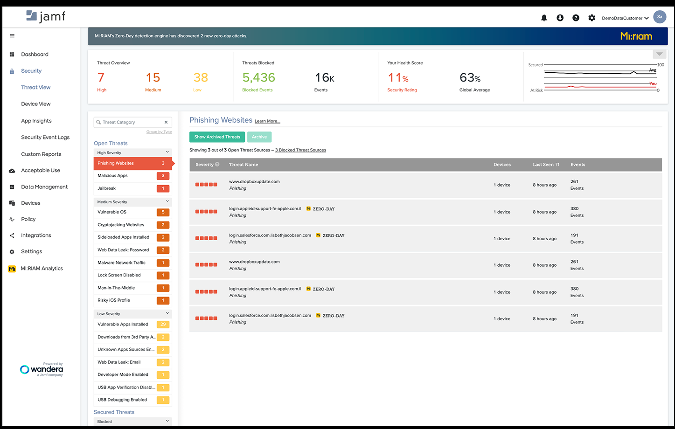Viewport: 675px width, 429px height.
Task: Click the Wandera logo
Action: (x=42, y=369)
